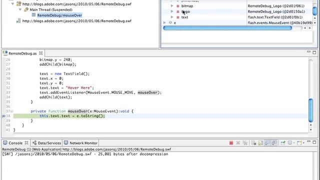Viewport: 320px width, 180px height.
Task: Click the Variables view horizontal scrollbar thumb
Action: pos(227,28)
